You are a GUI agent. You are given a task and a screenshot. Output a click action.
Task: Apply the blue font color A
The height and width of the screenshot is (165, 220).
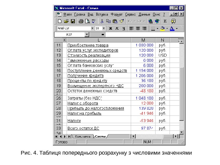coord(172,28)
